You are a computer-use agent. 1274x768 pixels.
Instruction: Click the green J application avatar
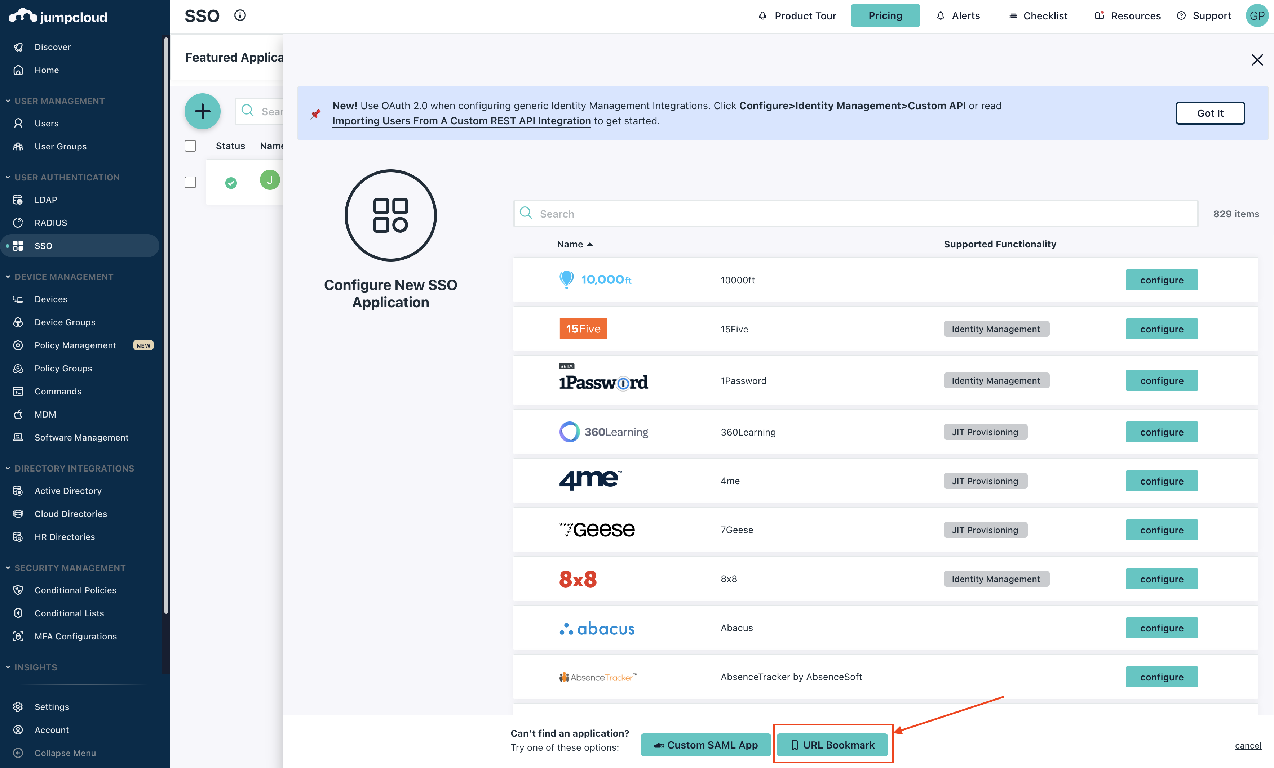coord(269,180)
